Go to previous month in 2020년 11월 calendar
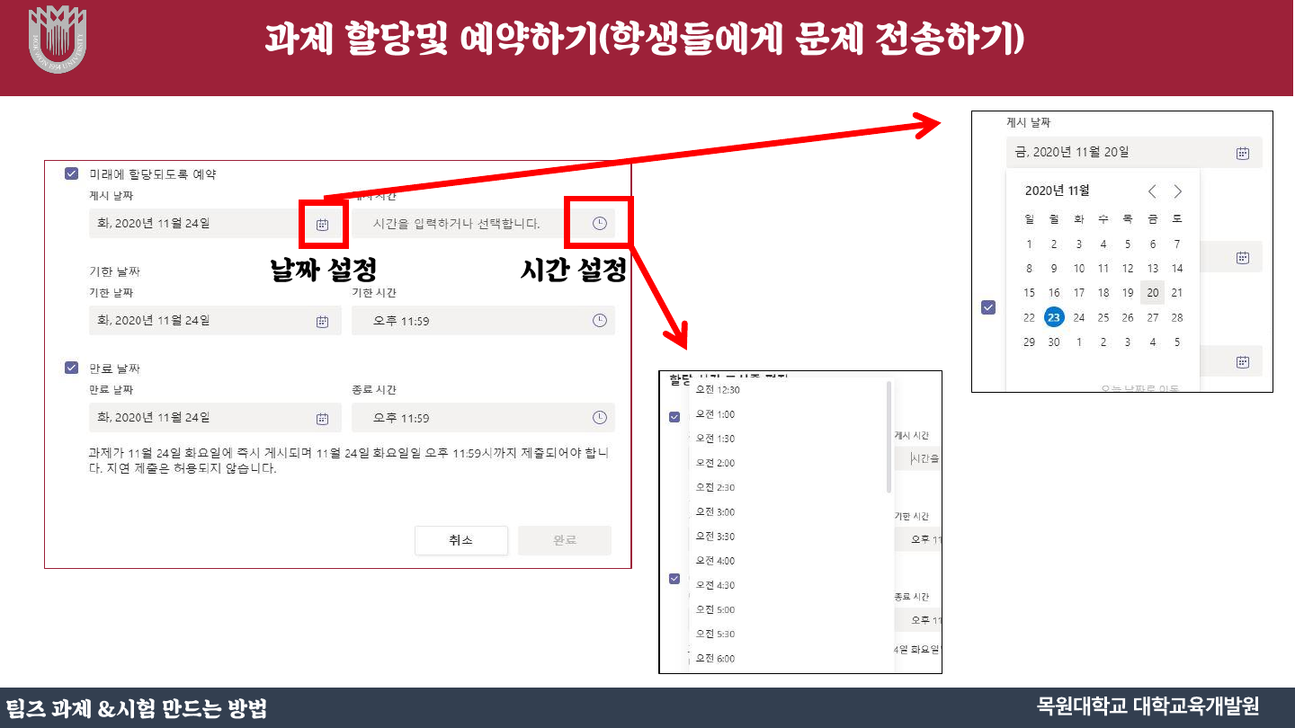 1153,191
